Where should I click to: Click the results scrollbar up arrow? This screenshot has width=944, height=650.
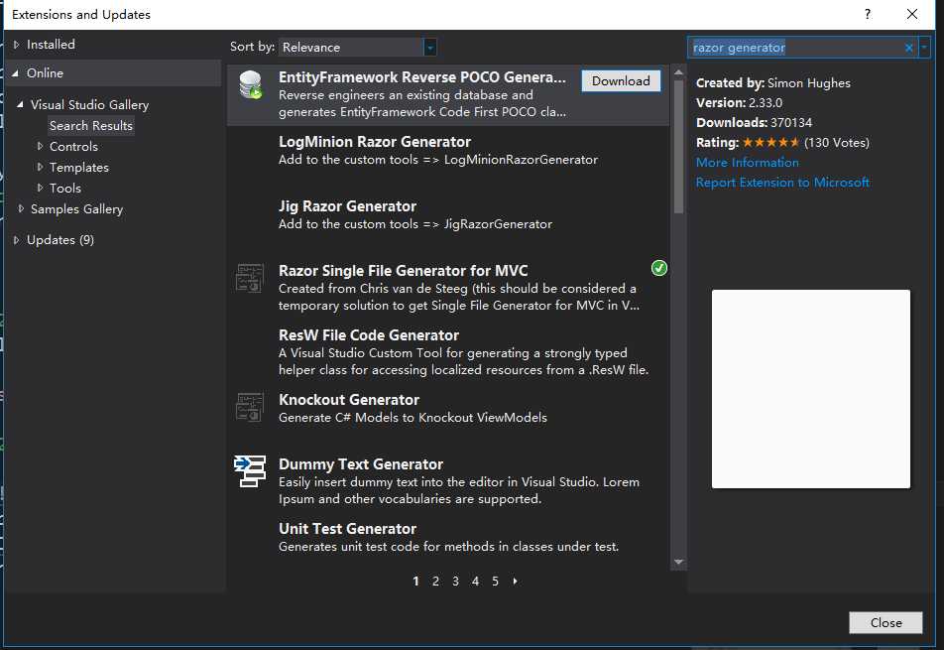pos(678,72)
